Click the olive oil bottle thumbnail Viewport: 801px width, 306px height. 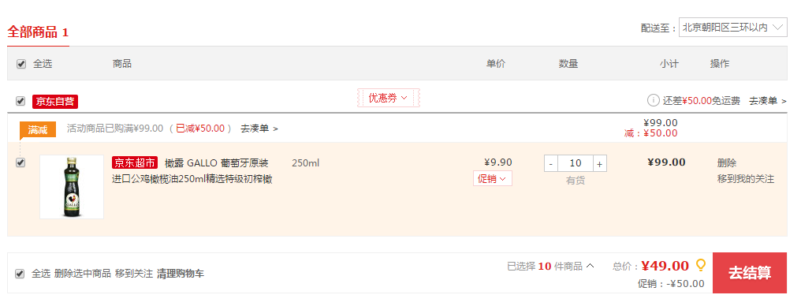(72, 187)
